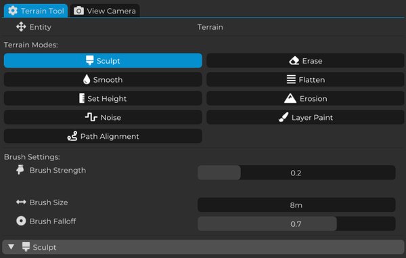Enable the Erase mode button
The image size is (406, 258).
click(305, 61)
